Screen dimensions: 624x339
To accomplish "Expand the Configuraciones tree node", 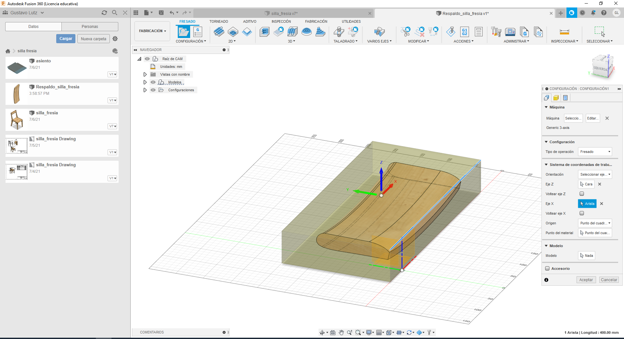I will (145, 90).
